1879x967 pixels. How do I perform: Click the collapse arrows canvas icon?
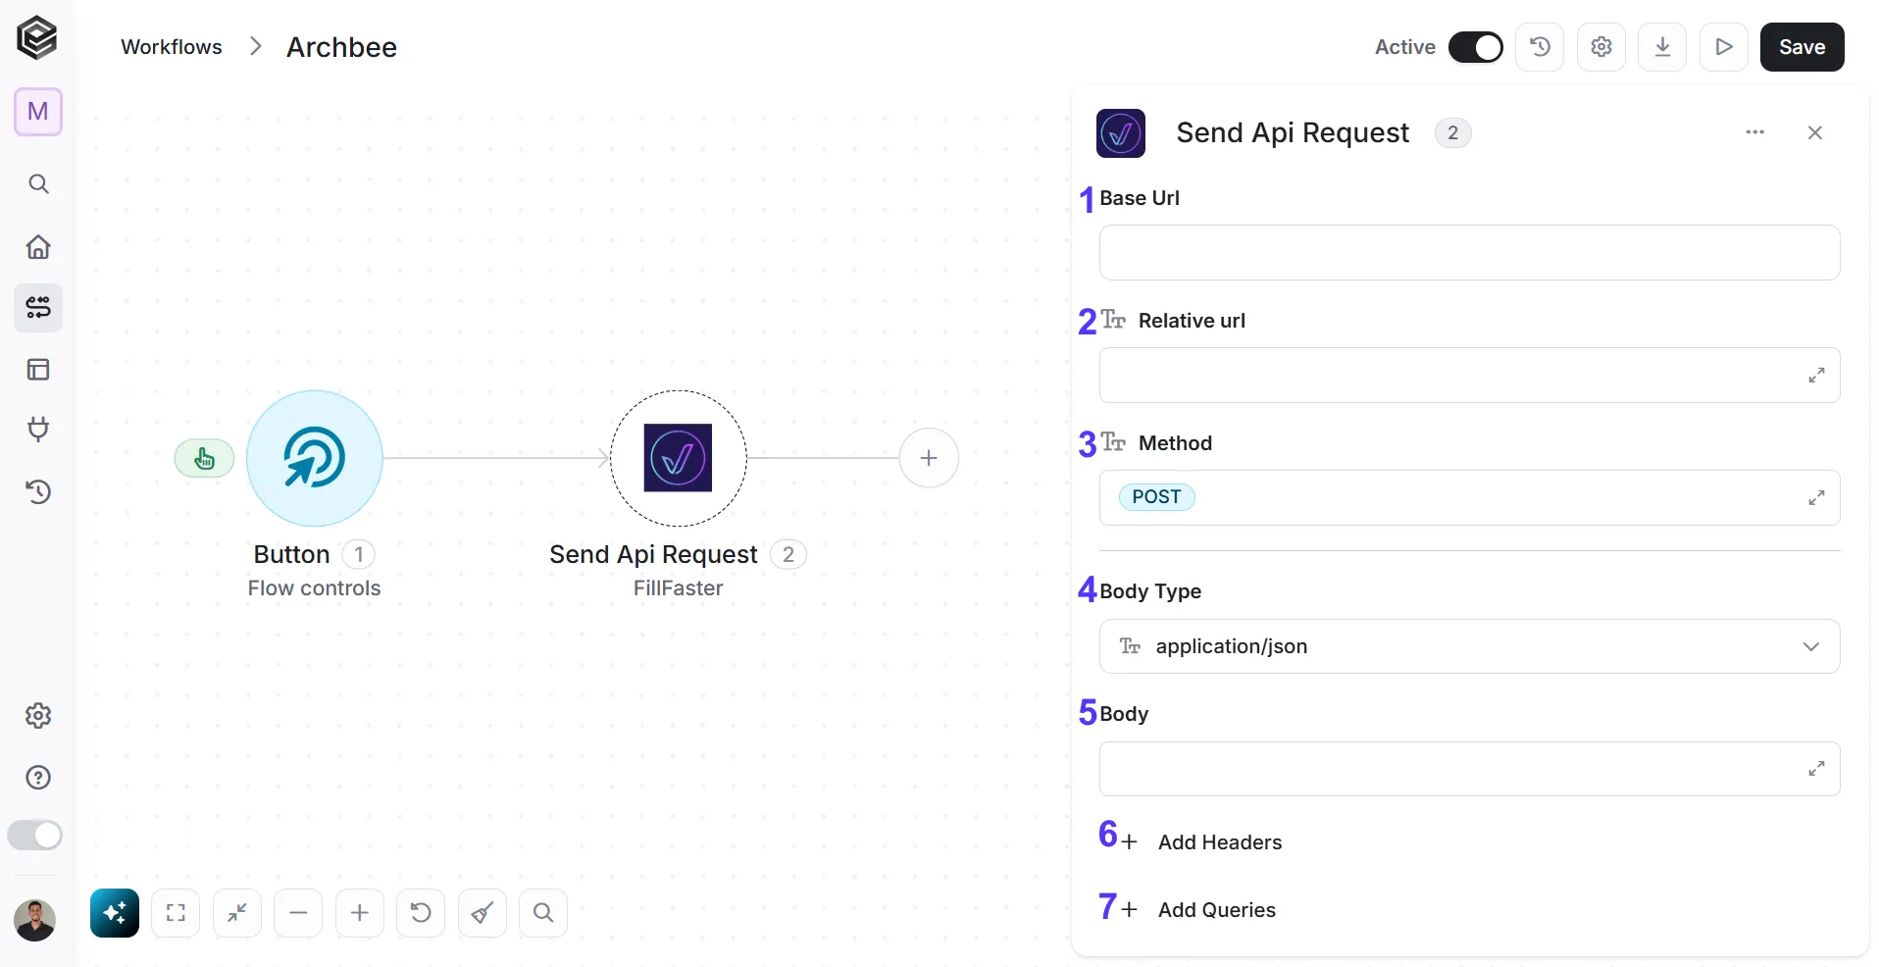tap(237, 913)
